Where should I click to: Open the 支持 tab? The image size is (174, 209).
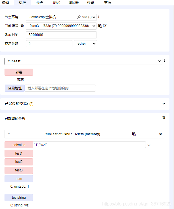[108, 3]
